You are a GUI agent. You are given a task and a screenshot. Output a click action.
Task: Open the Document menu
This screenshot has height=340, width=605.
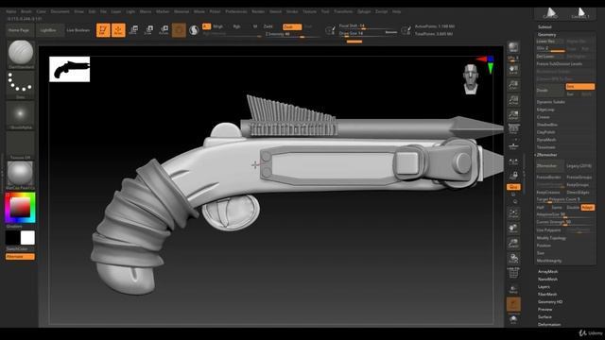[60, 11]
